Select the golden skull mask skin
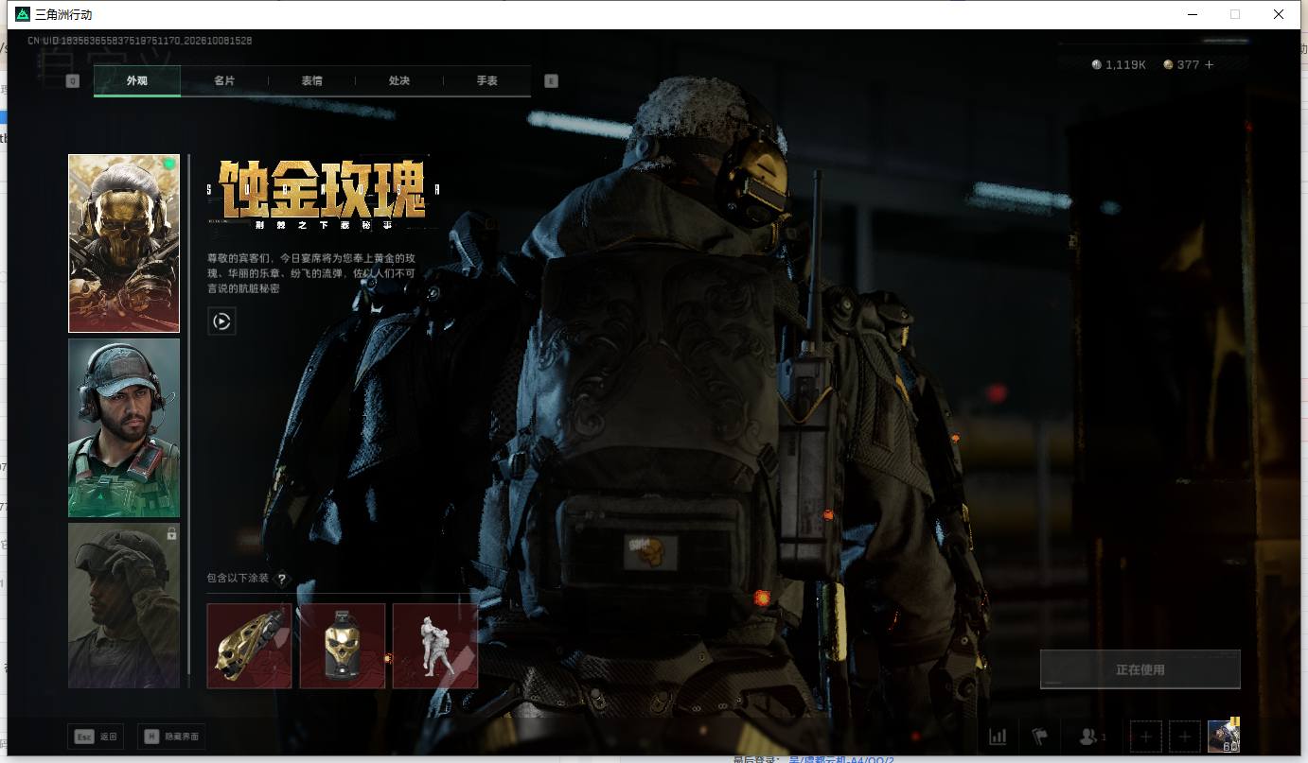 click(x=124, y=244)
